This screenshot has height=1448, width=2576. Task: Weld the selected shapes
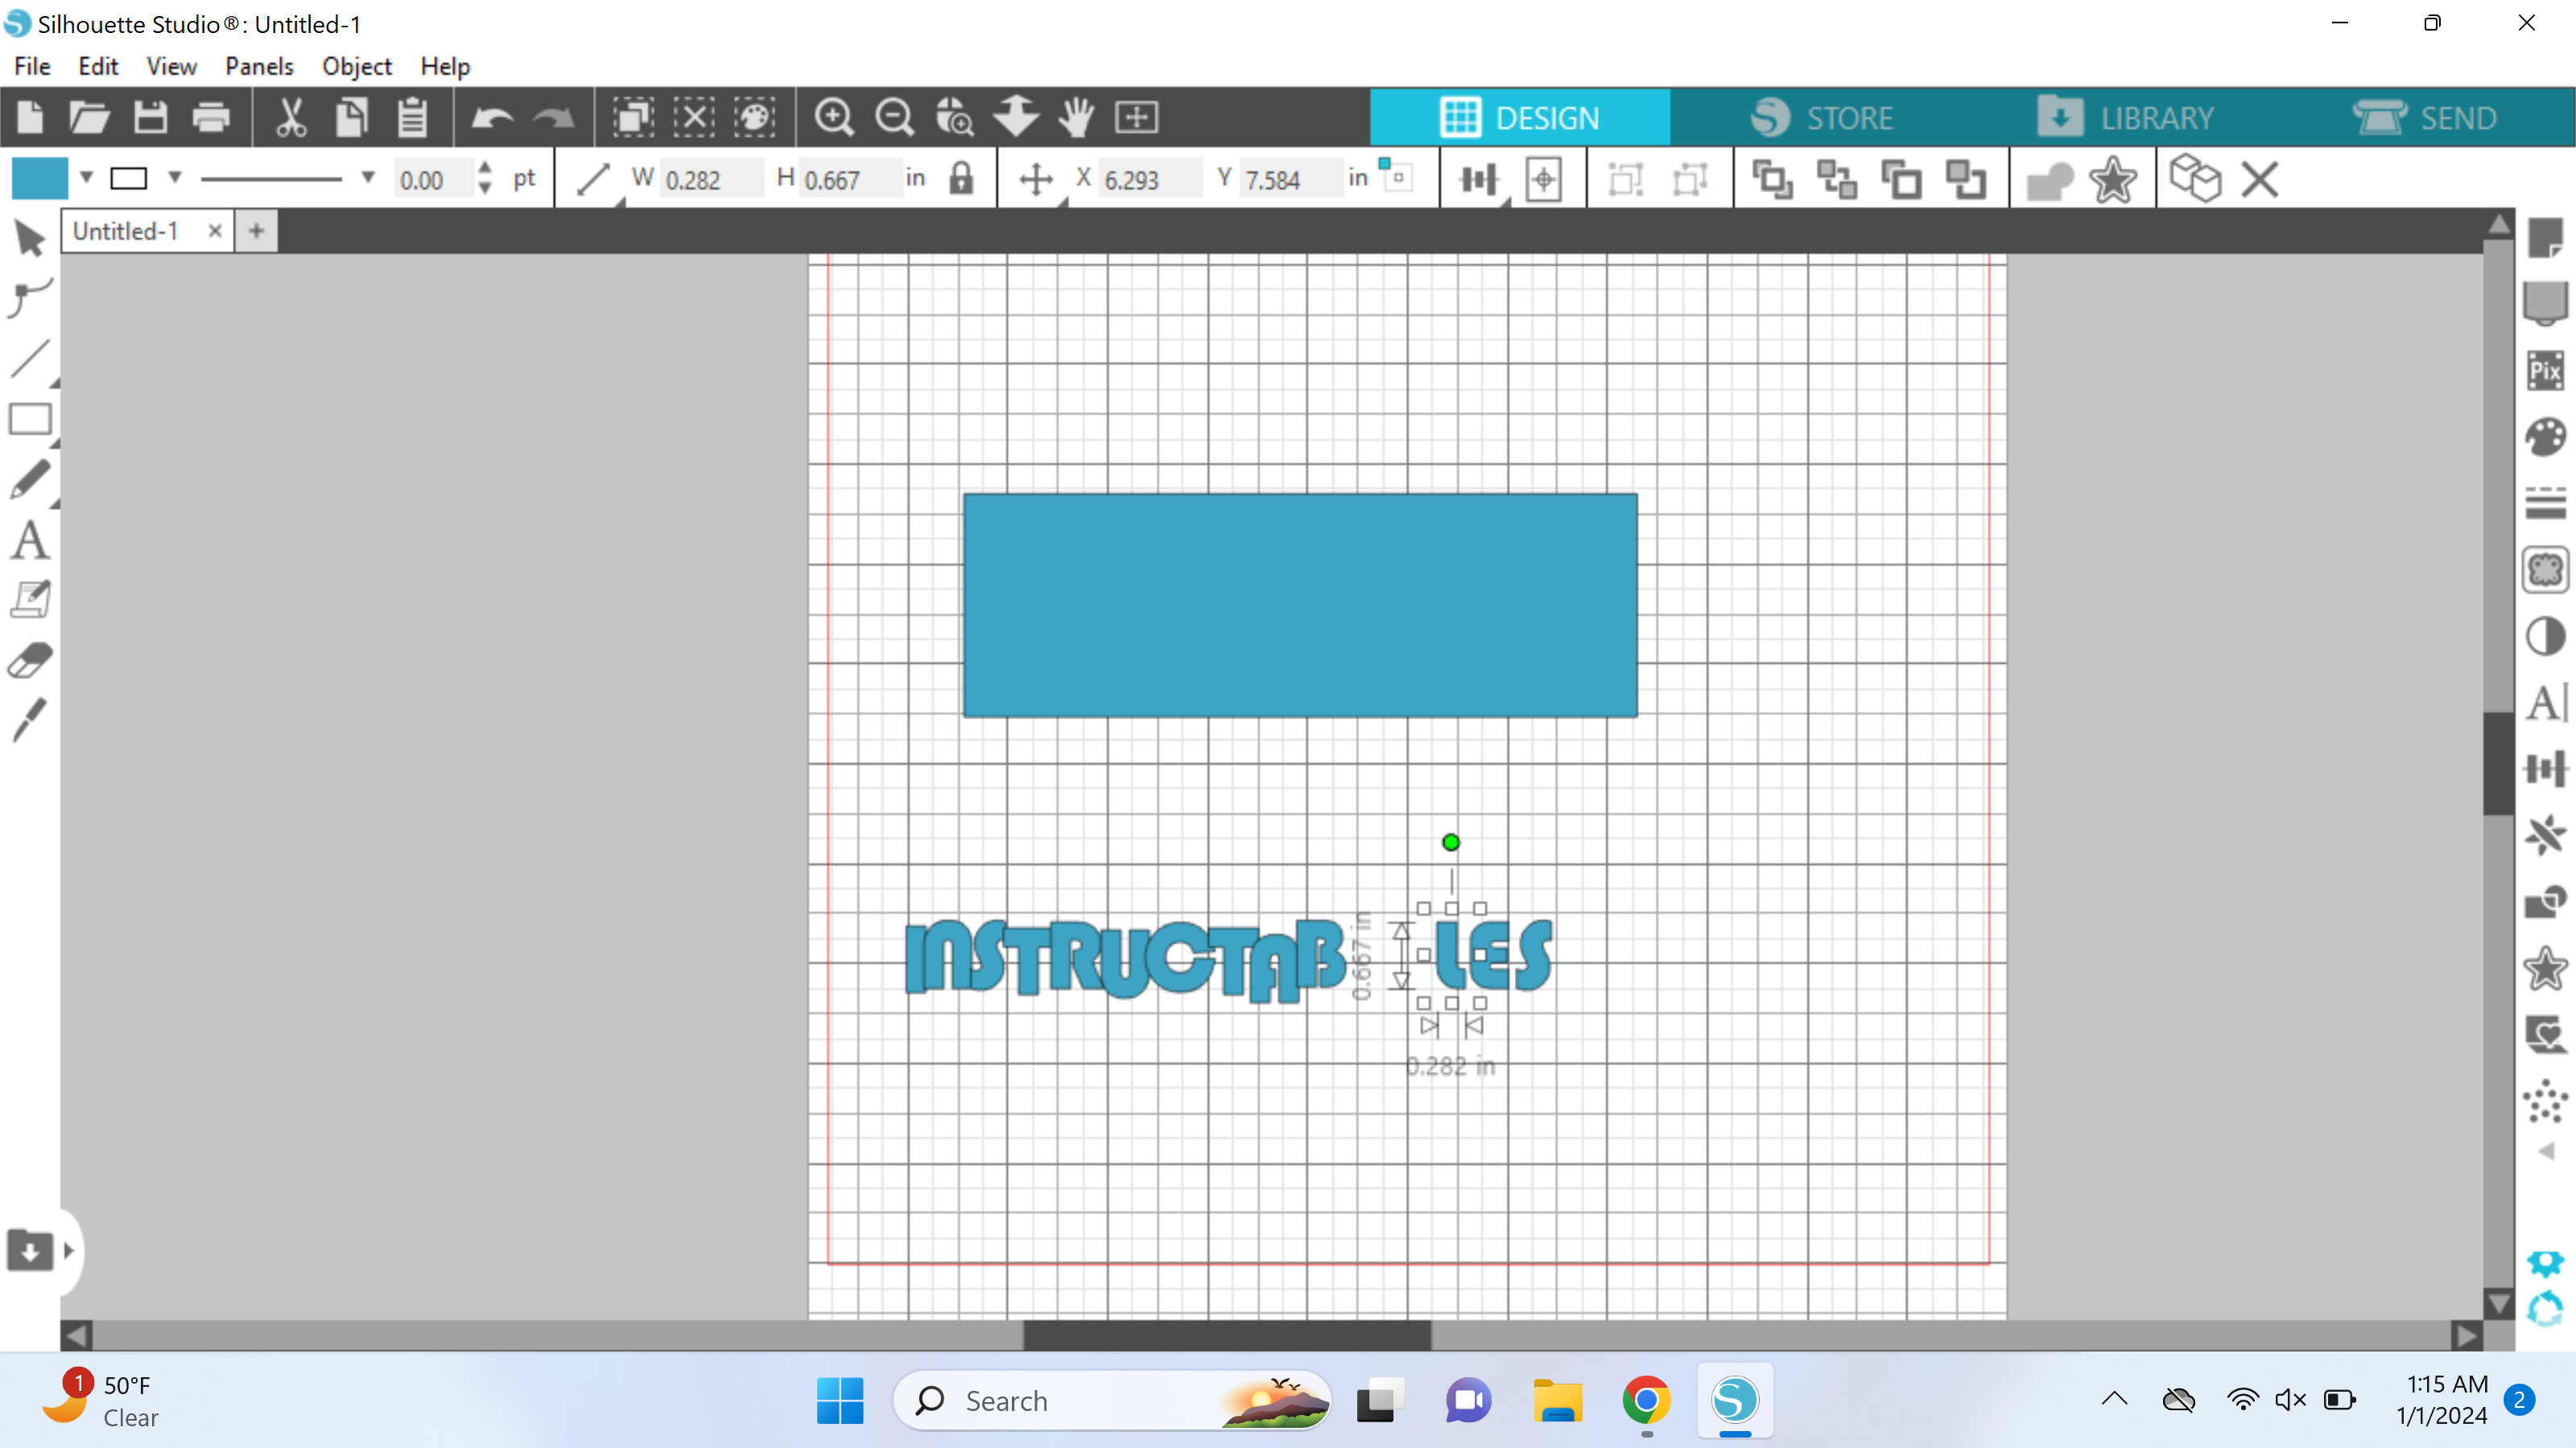click(2049, 181)
